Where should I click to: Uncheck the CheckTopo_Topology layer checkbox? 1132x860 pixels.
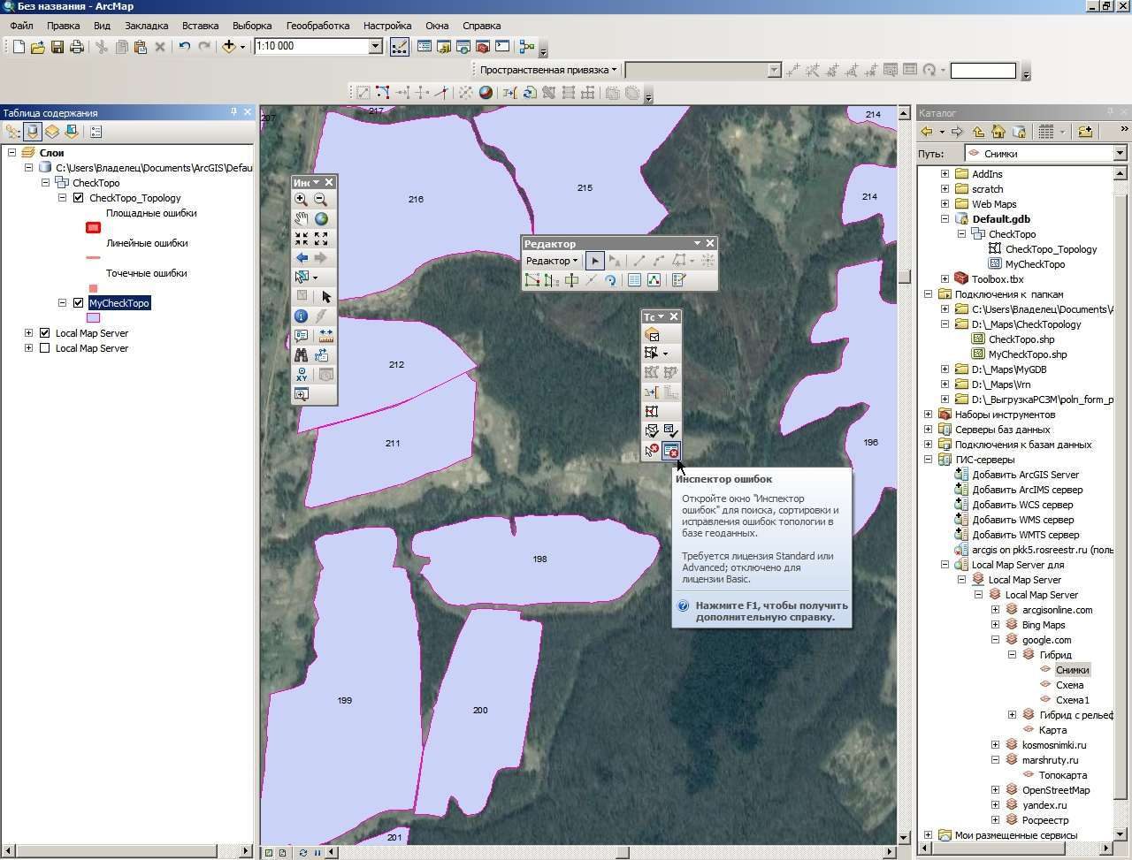pos(78,198)
